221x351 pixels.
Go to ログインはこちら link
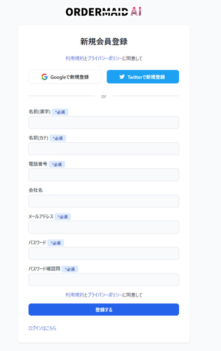coord(42,328)
